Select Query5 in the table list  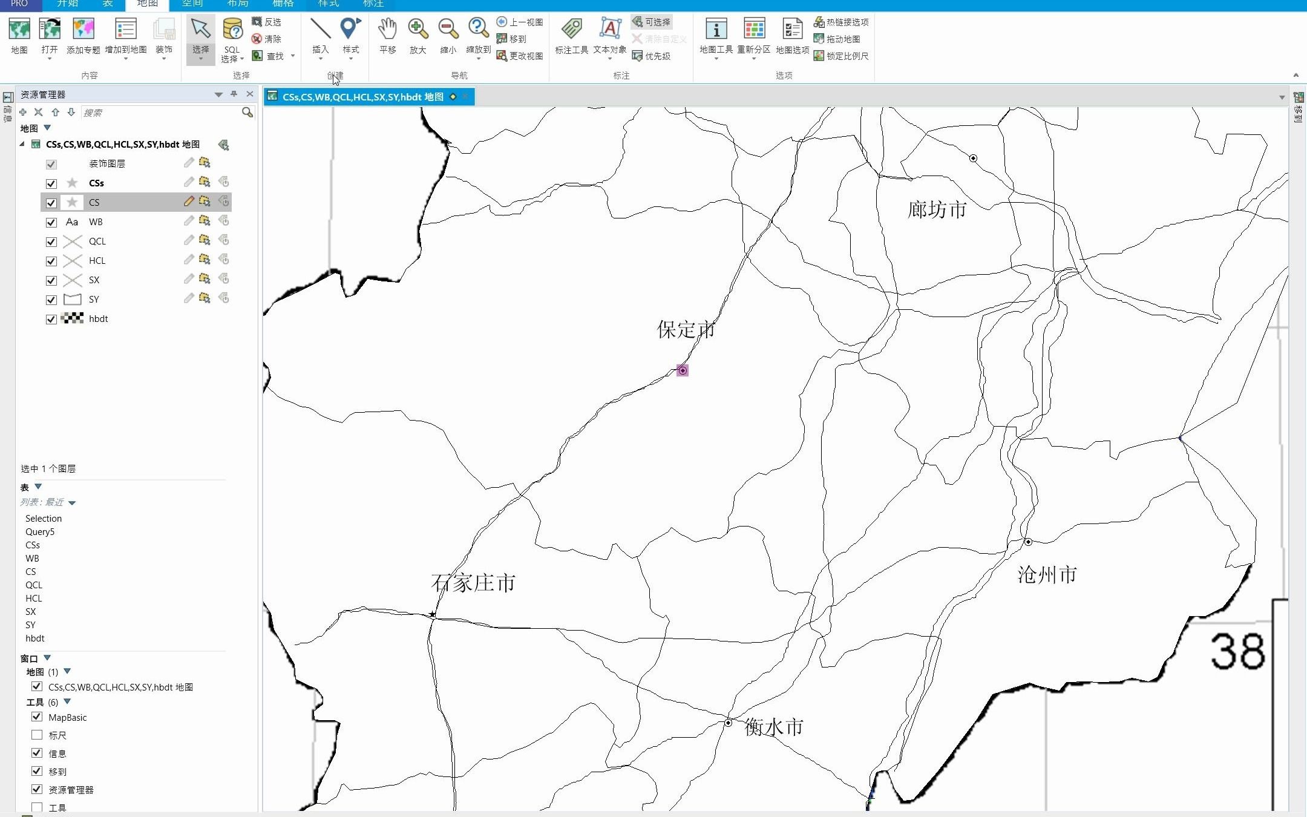click(40, 531)
